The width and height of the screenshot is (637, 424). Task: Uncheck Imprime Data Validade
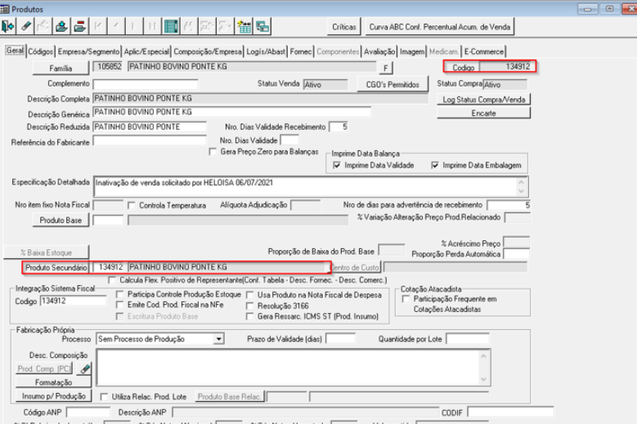[x=336, y=165]
